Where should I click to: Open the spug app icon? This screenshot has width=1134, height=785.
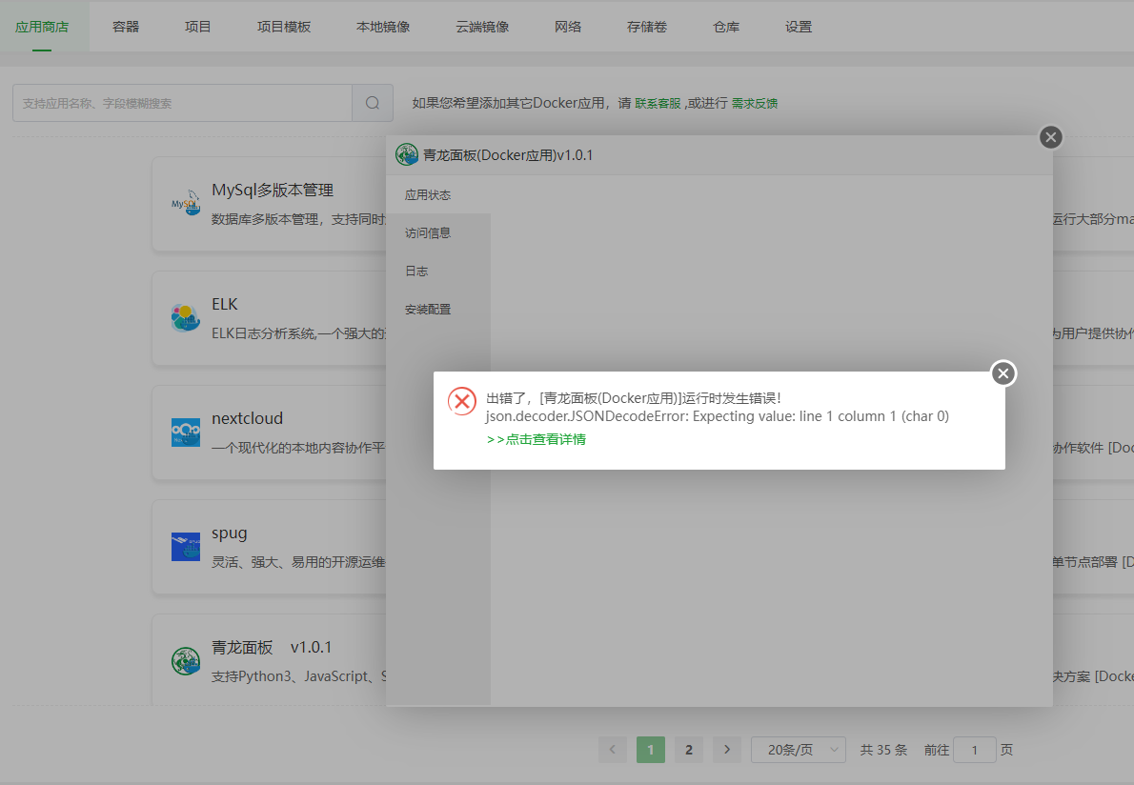point(186,547)
